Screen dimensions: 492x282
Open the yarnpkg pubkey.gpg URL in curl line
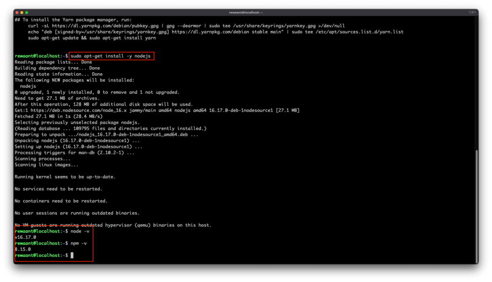pos(105,26)
